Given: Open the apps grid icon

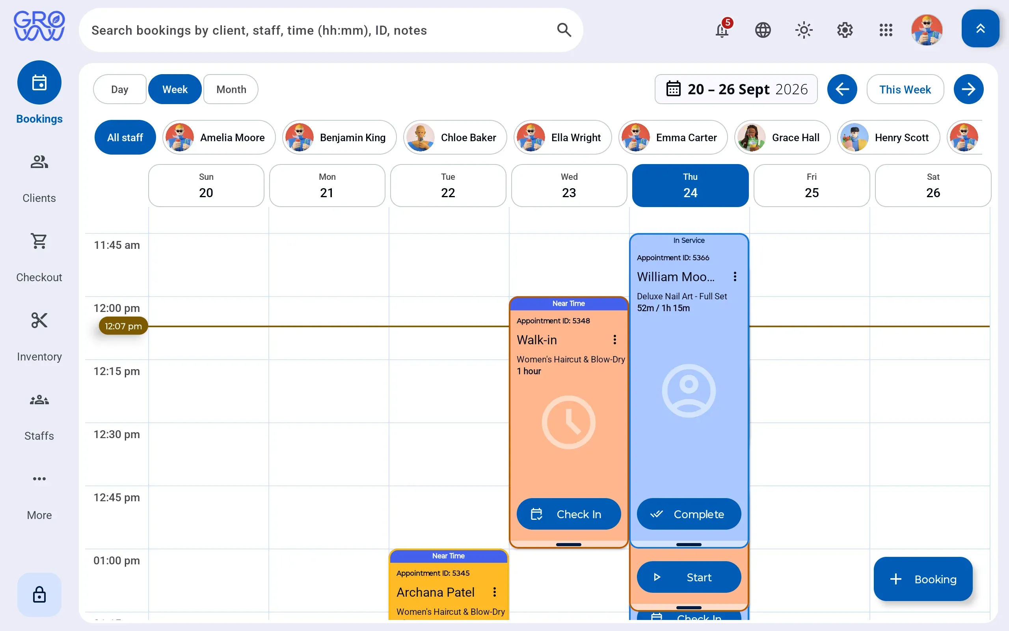Looking at the screenshot, I should [x=886, y=30].
